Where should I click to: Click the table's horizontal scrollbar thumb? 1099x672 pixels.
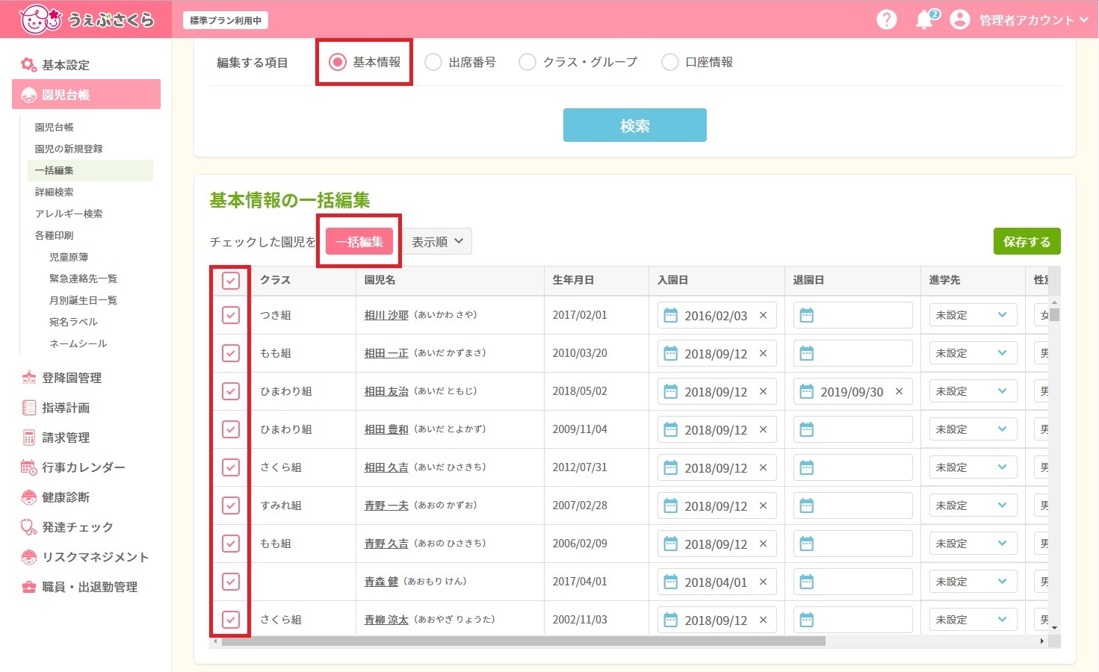point(523,641)
